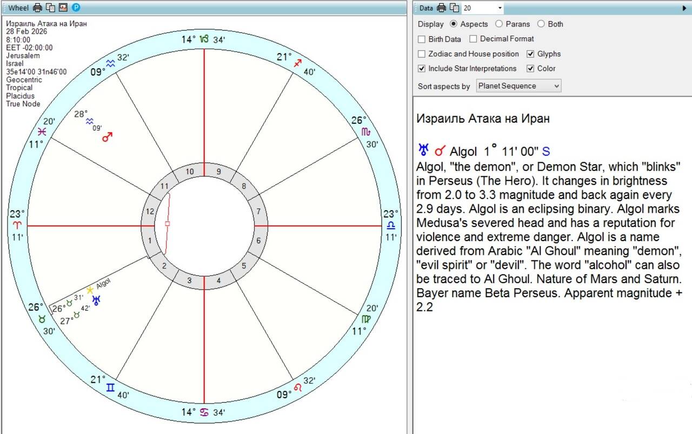
Task: Choose the Both display radio button
Action: pos(541,24)
